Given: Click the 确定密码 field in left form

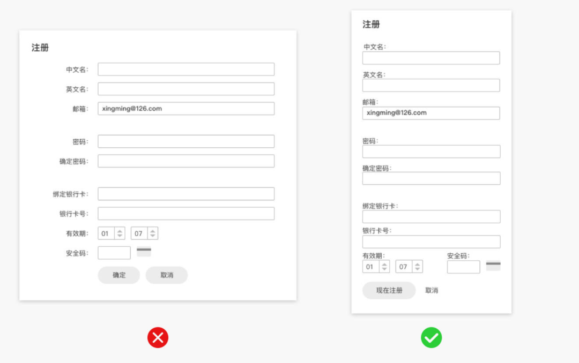Looking at the screenshot, I should click(x=185, y=161).
